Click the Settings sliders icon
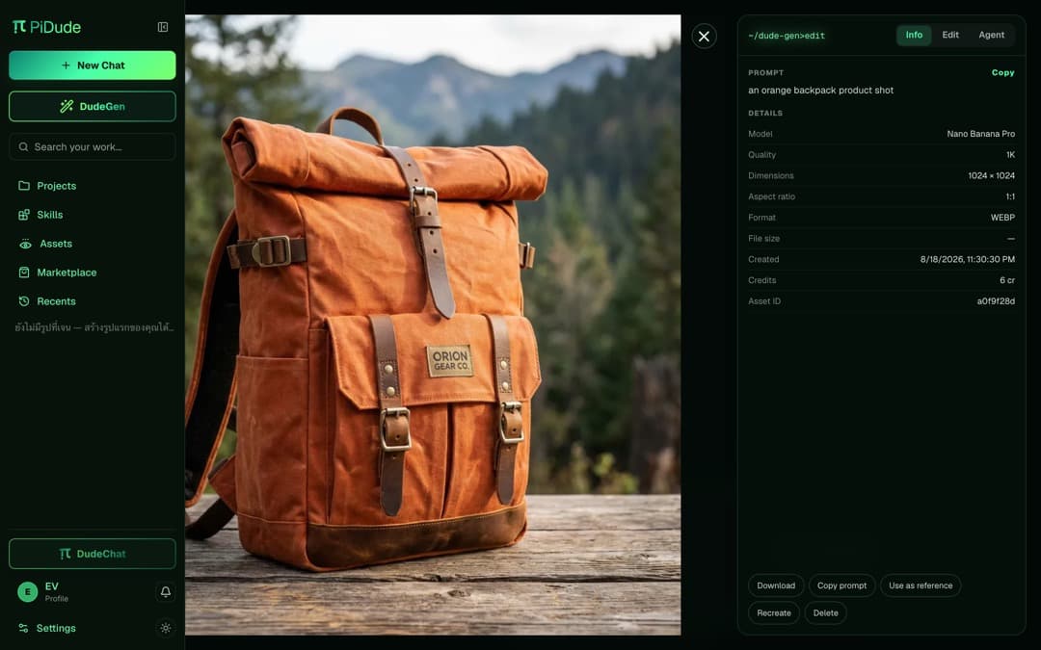1041x650 pixels. [23, 628]
